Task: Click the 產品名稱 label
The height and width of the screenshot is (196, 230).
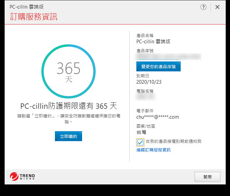Action: coord(145,36)
